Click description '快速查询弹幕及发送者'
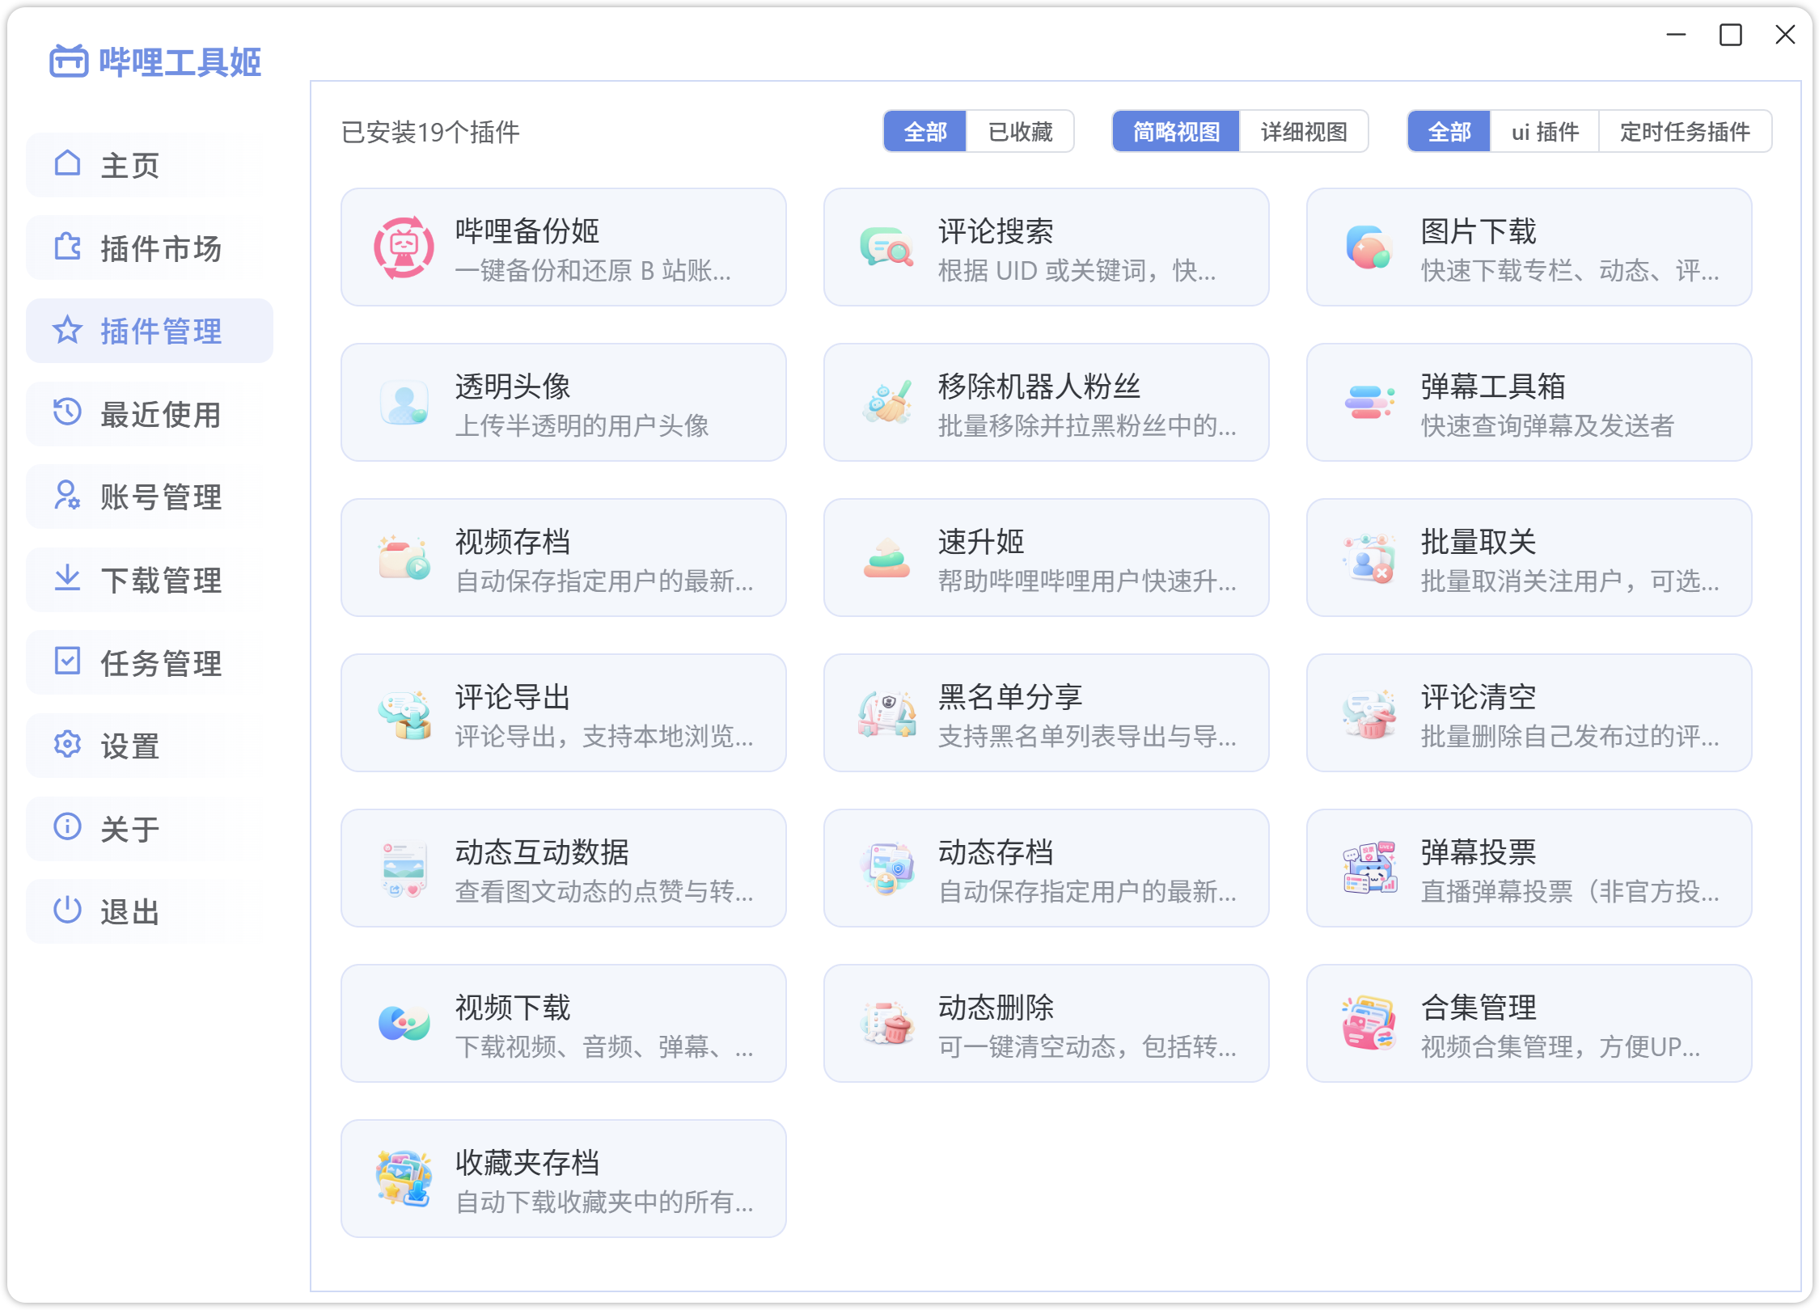Image resolution: width=1819 pixels, height=1310 pixels. tap(1547, 425)
